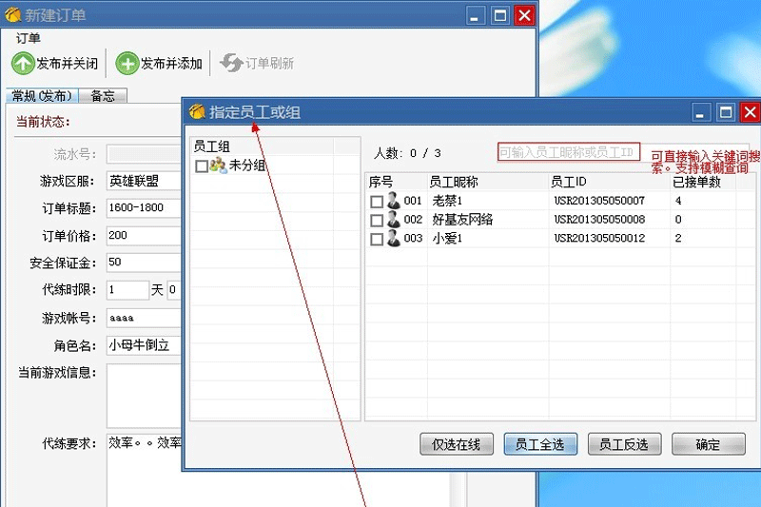This screenshot has height=507, width=761.
Task: Tick the 未分组 group checkbox
Action: pyautogui.click(x=202, y=166)
